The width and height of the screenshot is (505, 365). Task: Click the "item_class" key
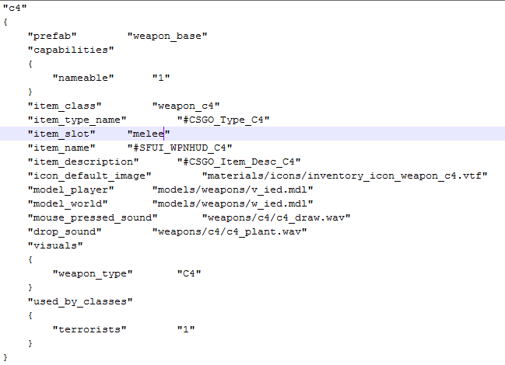click(x=65, y=106)
